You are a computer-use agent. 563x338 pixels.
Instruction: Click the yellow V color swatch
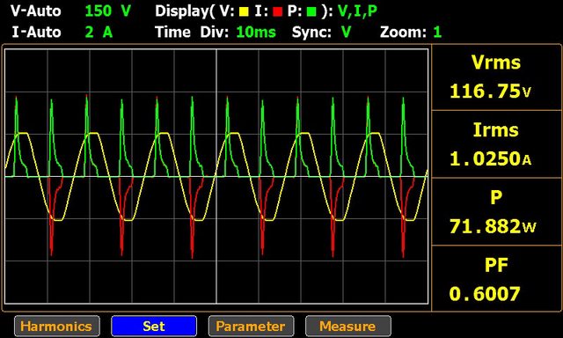click(x=244, y=12)
